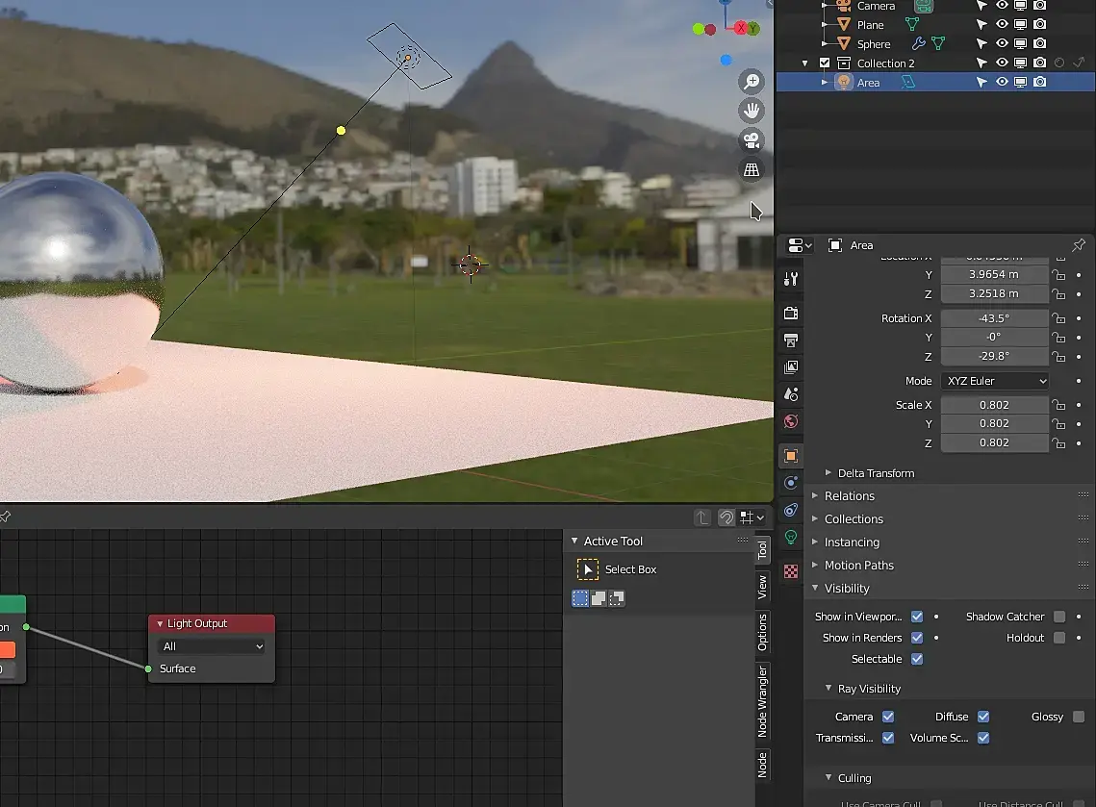Click the node editor parent node tree arrow
1096x807 pixels.
[x=701, y=517]
